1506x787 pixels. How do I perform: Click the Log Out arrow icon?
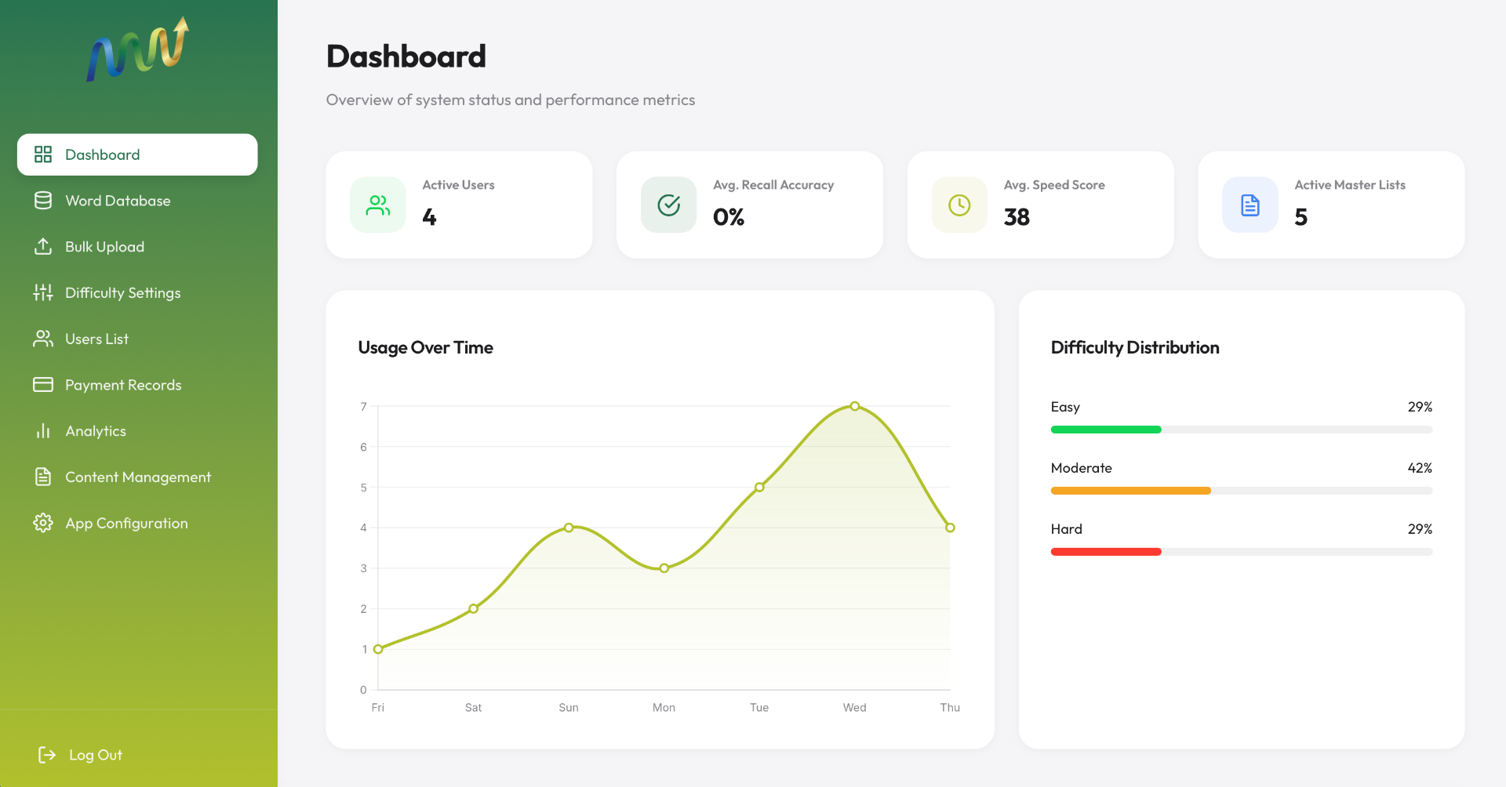[x=47, y=755]
